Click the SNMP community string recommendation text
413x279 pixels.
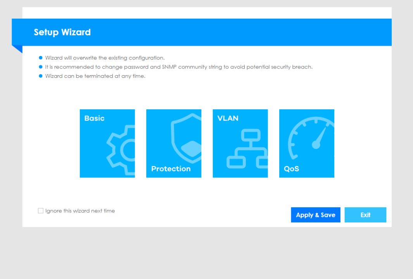point(179,67)
